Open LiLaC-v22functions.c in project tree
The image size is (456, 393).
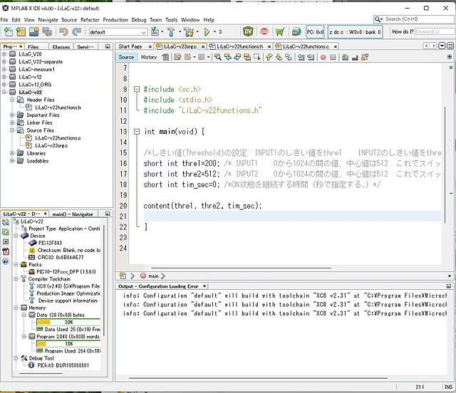click(57, 137)
